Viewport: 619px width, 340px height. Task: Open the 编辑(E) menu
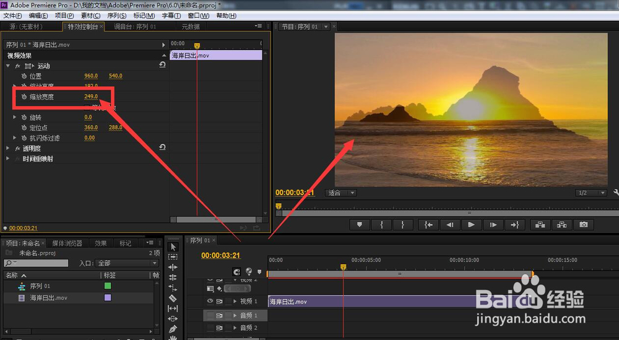pyautogui.click(x=38, y=15)
